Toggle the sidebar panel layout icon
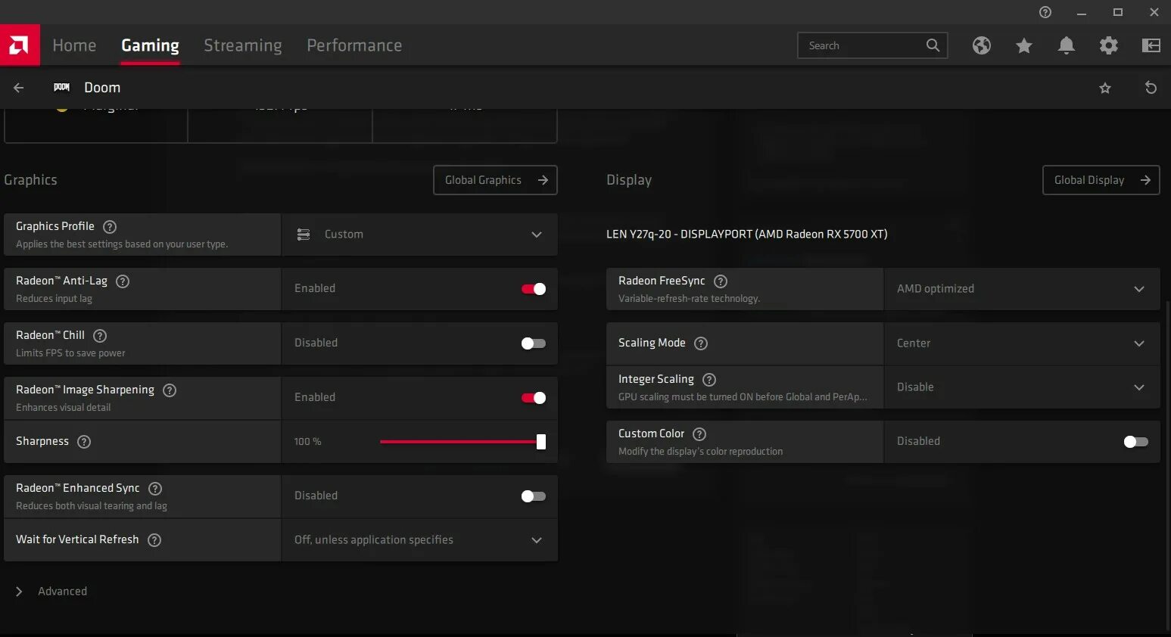This screenshot has width=1171, height=637. (x=1151, y=45)
